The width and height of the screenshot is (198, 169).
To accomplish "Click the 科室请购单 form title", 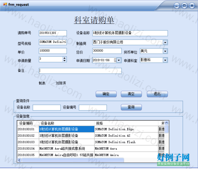I will (94, 20).
